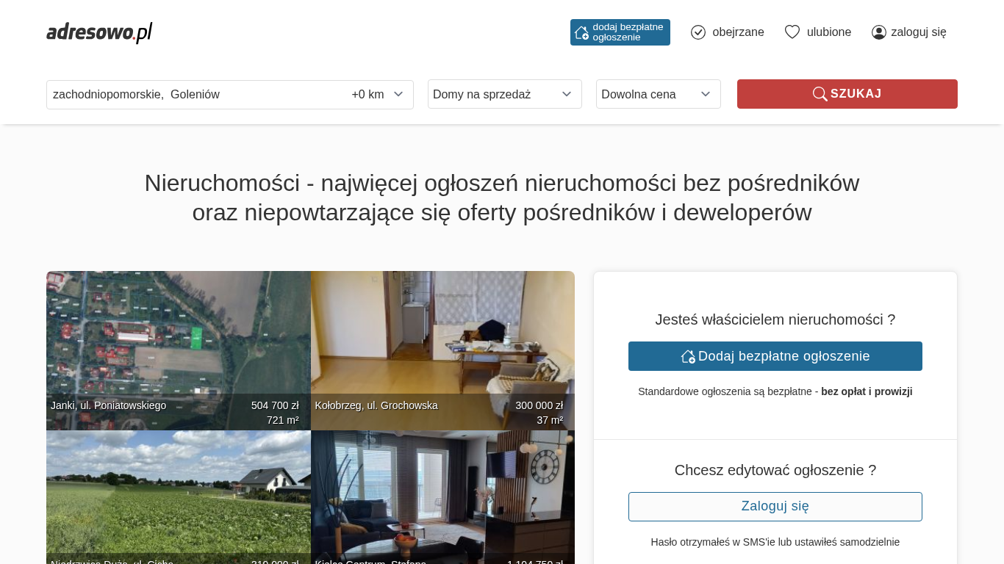Click zaloguj się in header
1004x564 pixels.
(918, 32)
